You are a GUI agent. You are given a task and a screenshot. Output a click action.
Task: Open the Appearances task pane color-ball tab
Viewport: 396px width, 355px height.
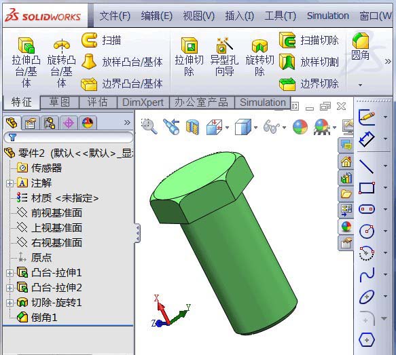click(x=346, y=227)
